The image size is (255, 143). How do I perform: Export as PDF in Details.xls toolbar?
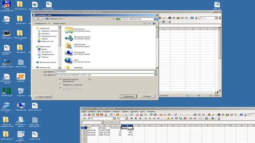pyautogui.click(x=137, y=114)
